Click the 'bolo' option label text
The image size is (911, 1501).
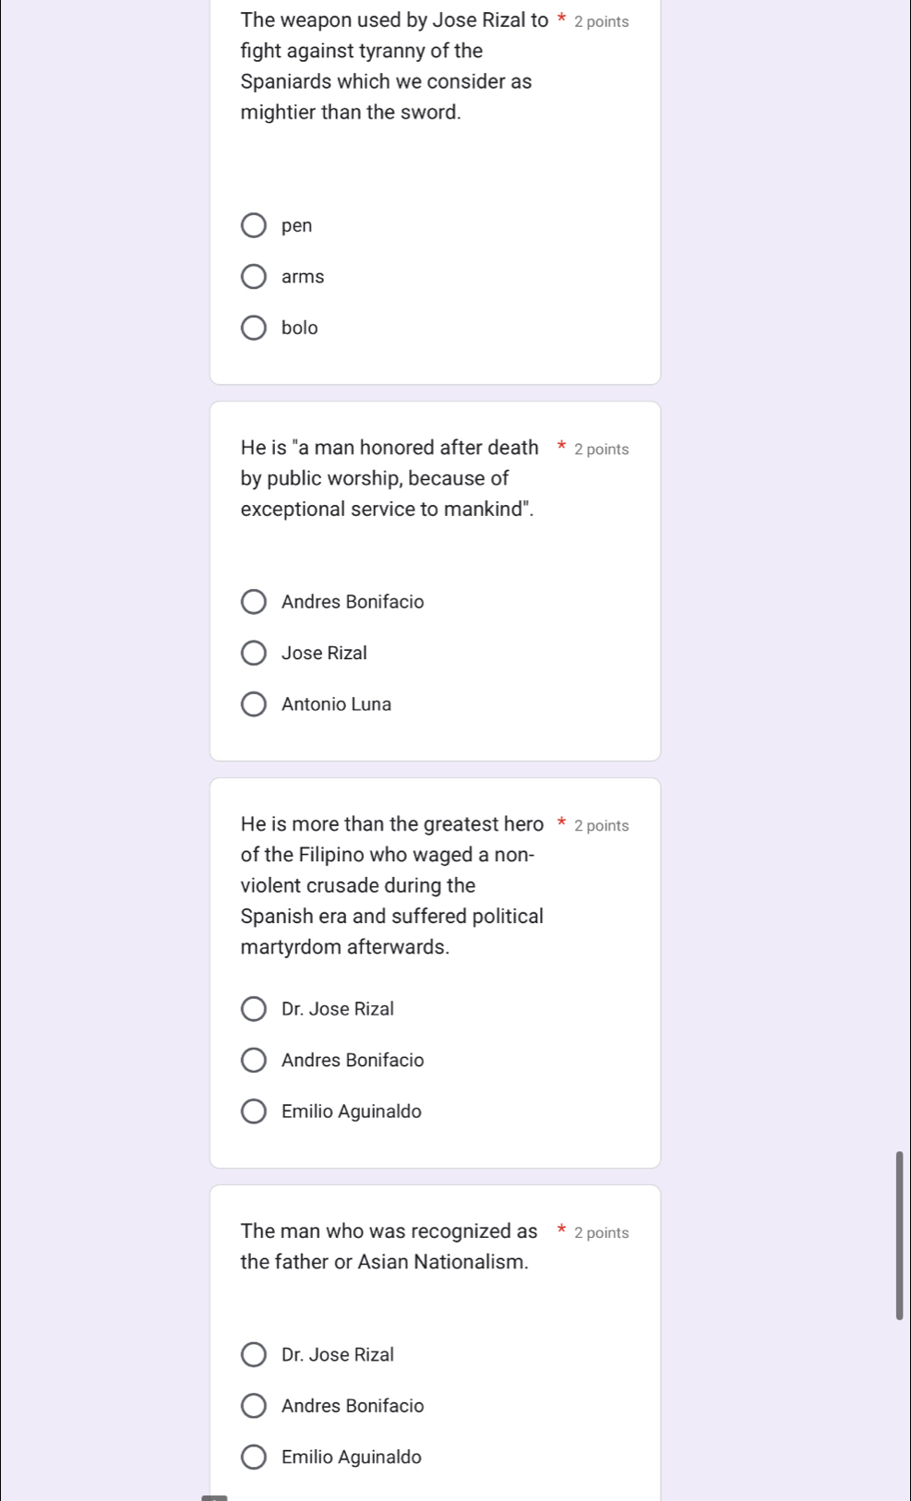point(300,328)
